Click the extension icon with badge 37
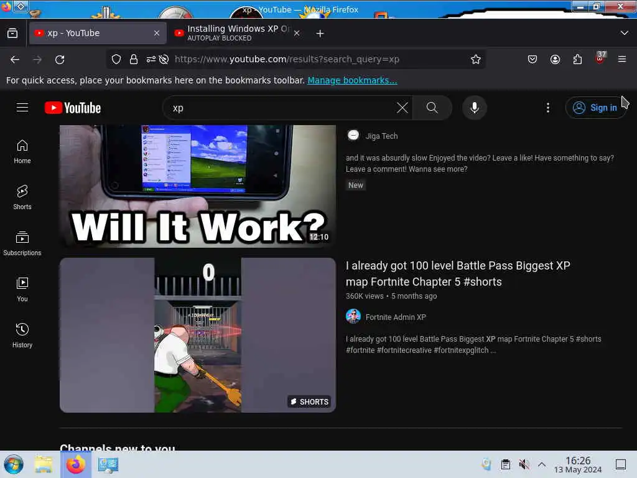 600,58
